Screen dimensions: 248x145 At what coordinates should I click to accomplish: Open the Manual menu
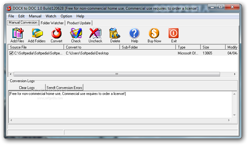pyautogui.click(x=35, y=16)
